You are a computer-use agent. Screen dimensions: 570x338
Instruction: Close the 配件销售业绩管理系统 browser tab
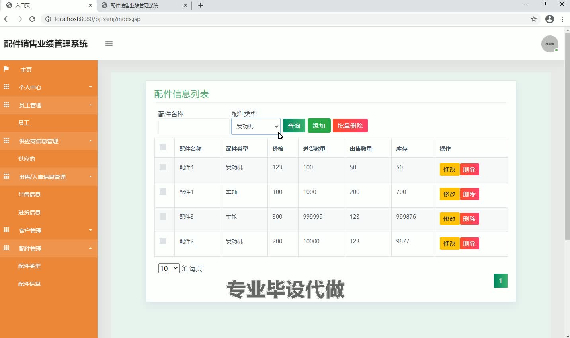(185, 5)
